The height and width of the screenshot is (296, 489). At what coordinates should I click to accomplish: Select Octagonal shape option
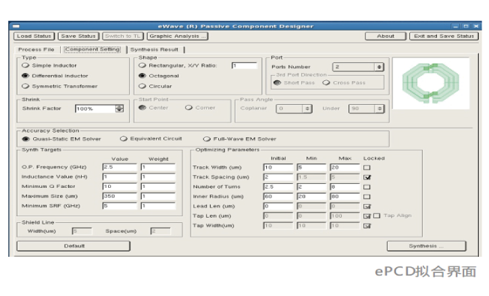pos(159,76)
